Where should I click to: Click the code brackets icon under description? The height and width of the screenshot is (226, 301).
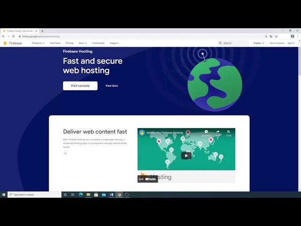tap(65, 153)
